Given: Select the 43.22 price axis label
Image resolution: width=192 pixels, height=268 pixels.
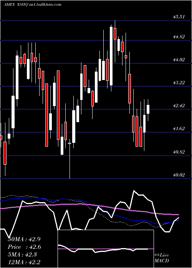Looking at the screenshot, I should [x=179, y=83].
